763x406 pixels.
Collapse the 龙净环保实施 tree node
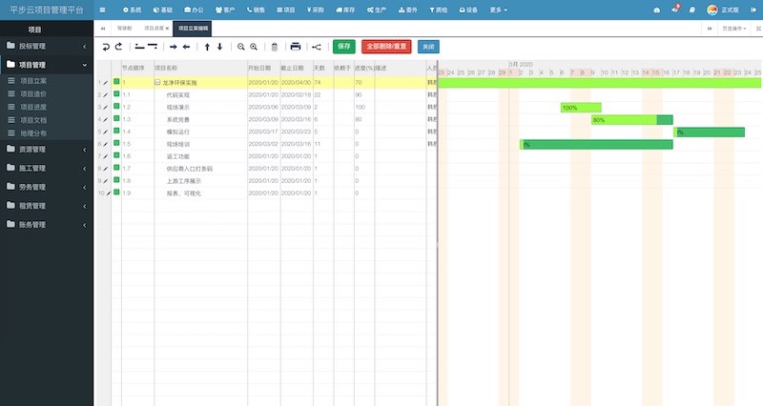click(157, 83)
